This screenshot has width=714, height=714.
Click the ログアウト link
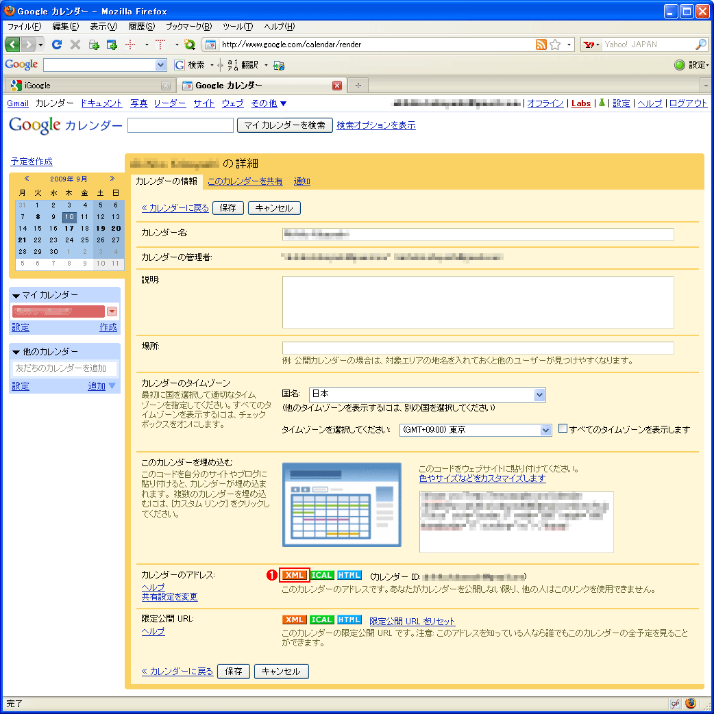(x=688, y=103)
